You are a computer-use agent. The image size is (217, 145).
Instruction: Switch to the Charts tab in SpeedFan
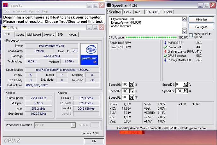168,12
